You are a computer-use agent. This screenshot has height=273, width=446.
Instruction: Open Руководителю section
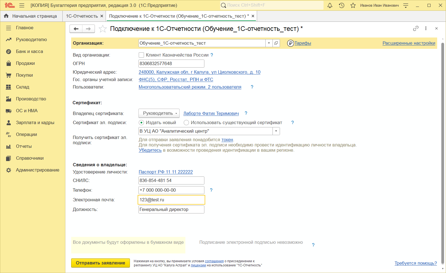click(x=33, y=39)
